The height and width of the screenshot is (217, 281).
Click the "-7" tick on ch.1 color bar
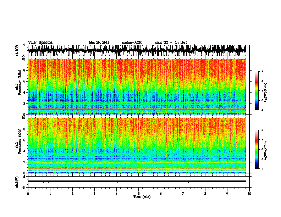pyautogui.click(x=262, y=110)
